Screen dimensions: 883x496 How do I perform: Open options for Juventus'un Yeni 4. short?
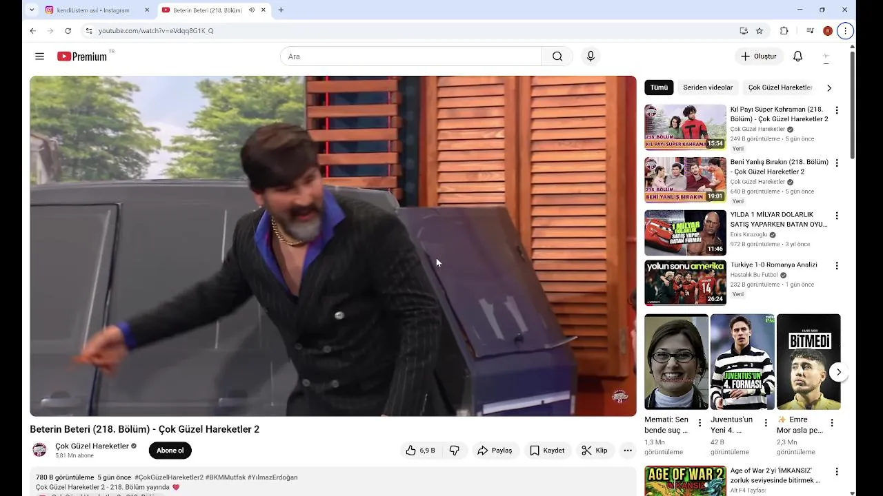tap(765, 422)
